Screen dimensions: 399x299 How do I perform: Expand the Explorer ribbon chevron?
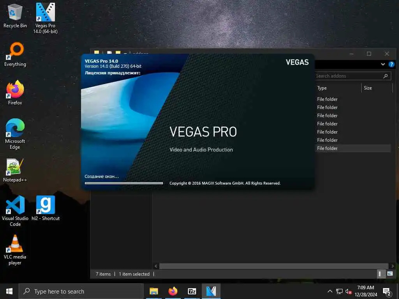tap(383, 64)
